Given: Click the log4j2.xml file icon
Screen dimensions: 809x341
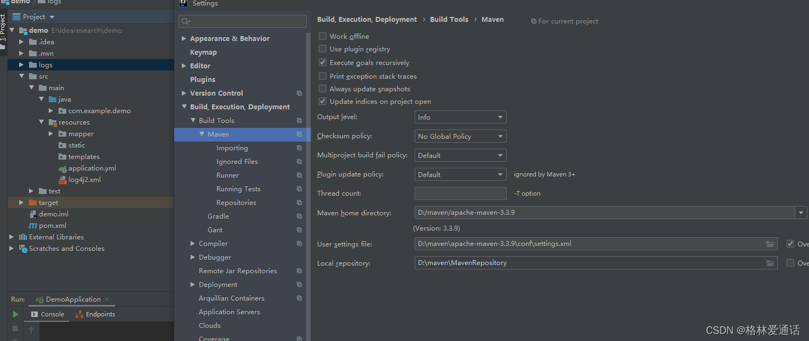Looking at the screenshot, I should (x=62, y=180).
